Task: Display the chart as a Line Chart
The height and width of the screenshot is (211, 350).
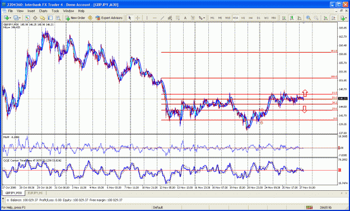Action: tap(300, 17)
